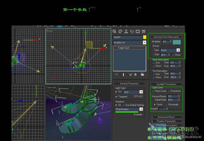Click Configure Modifier Sets icon
This screenshot has height=141, width=204.
[x=142, y=74]
